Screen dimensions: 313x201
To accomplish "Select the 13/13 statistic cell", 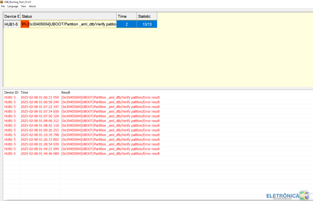I will pyautogui.click(x=147, y=24).
